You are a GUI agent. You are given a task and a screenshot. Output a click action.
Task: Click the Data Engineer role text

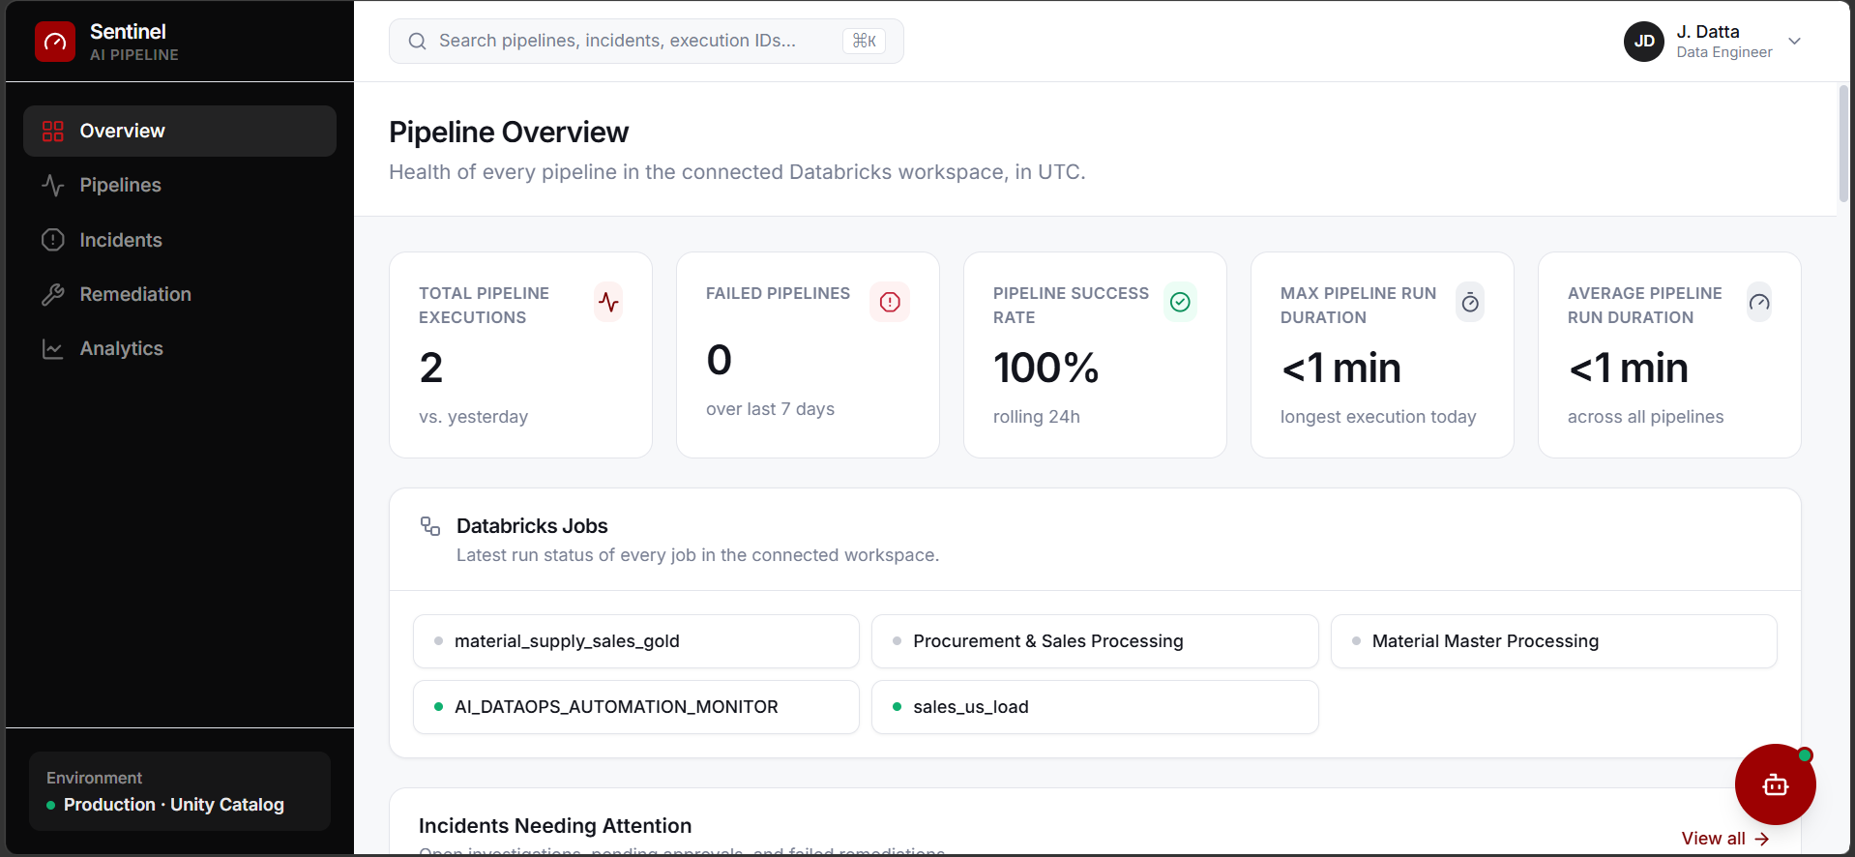tap(1724, 52)
